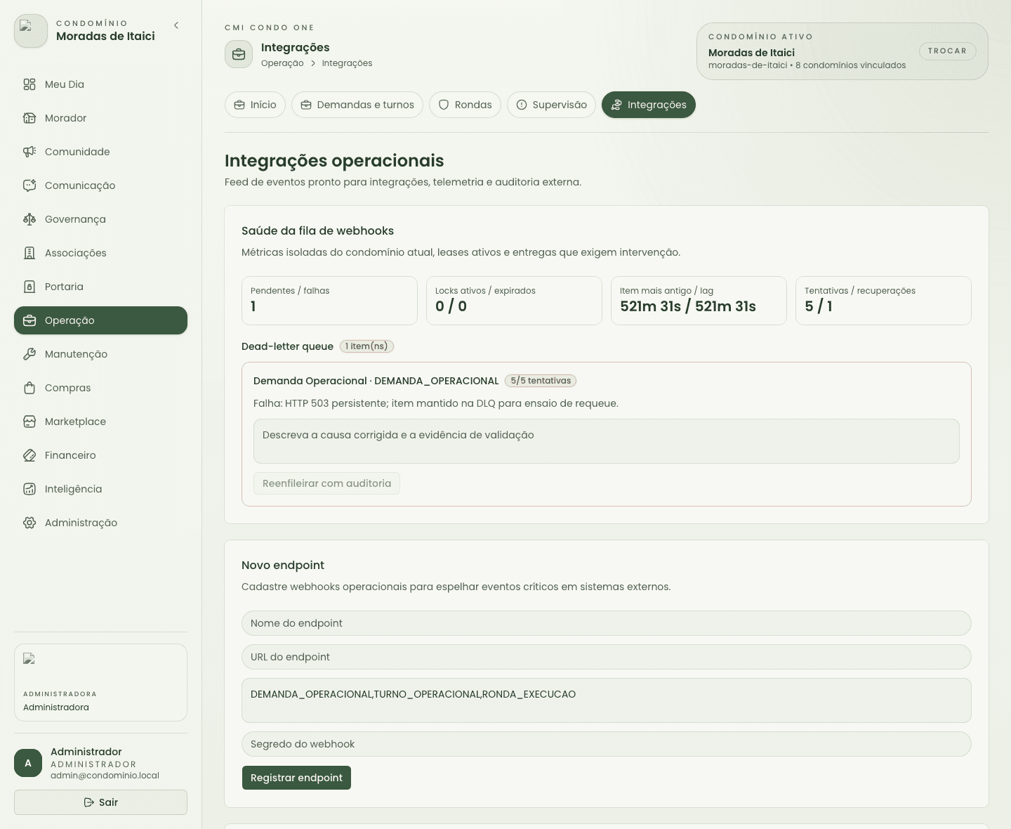The image size is (1011, 829).
Task: Click the event types textarea DEMANDA_OPERACIONAL list
Action: coord(607,700)
